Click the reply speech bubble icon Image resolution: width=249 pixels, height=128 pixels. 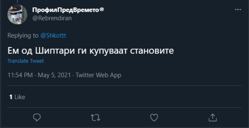click(37, 117)
